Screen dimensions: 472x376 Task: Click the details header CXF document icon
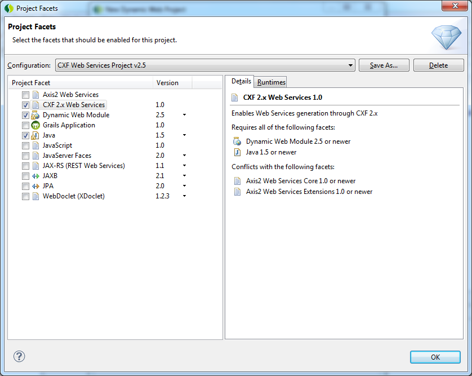234,98
